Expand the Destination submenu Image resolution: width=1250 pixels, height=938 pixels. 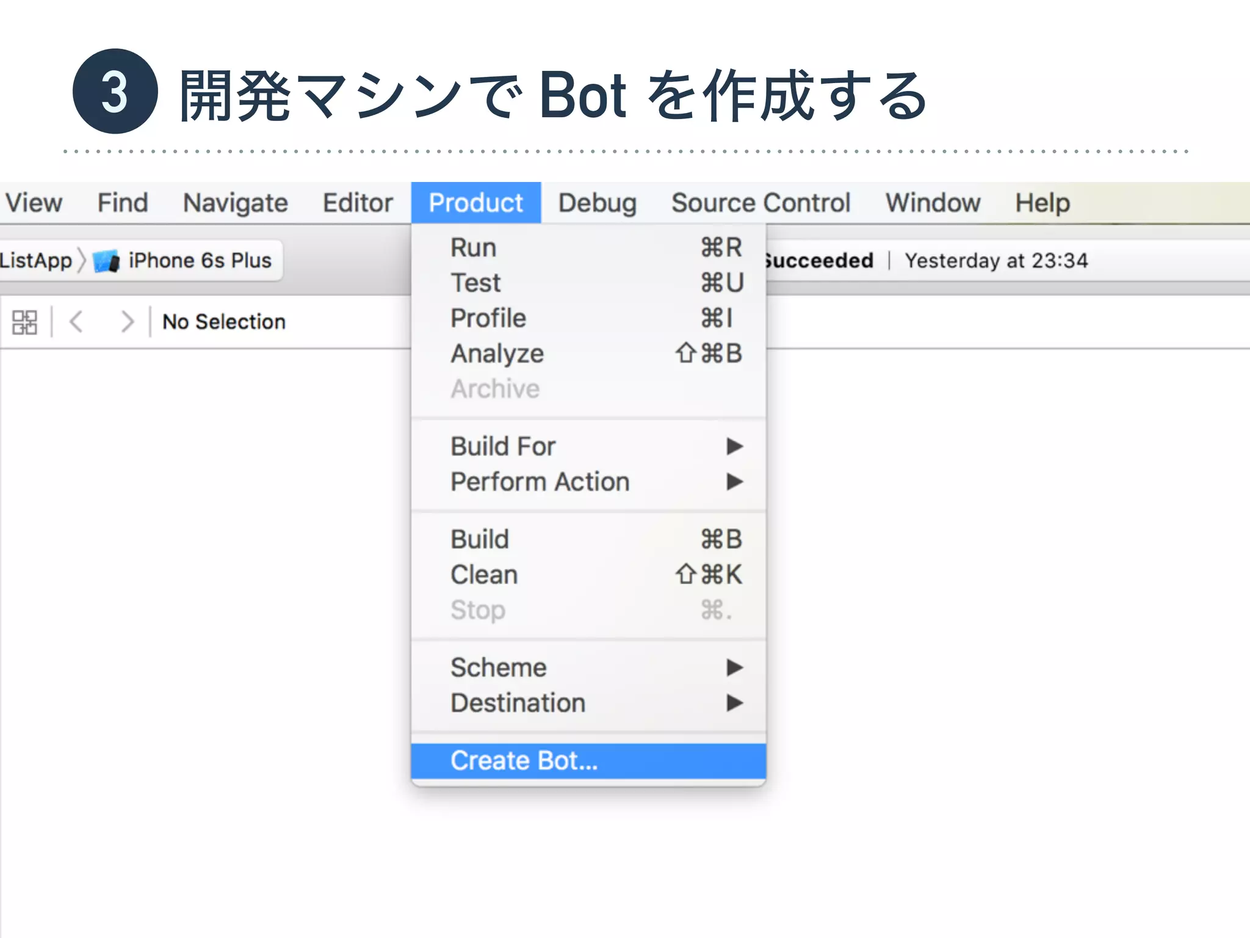point(589,703)
